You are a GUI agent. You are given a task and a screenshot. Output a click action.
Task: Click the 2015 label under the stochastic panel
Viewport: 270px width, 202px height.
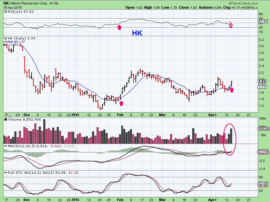(75, 200)
